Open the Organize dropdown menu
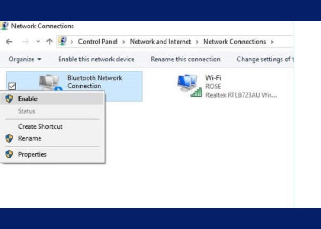 (x=25, y=59)
